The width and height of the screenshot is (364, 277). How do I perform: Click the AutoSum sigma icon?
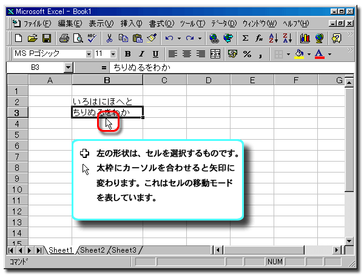245,38
